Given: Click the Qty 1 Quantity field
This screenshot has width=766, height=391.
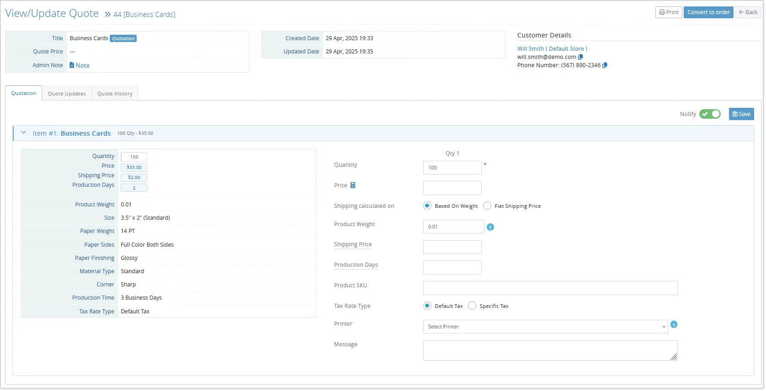Looking at the screenshot, I should [x=452, y=168].
